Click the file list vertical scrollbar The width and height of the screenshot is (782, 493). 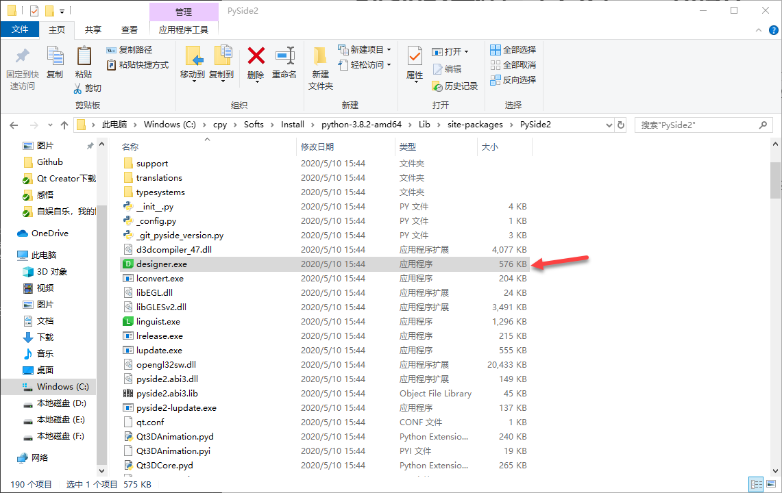775,181
